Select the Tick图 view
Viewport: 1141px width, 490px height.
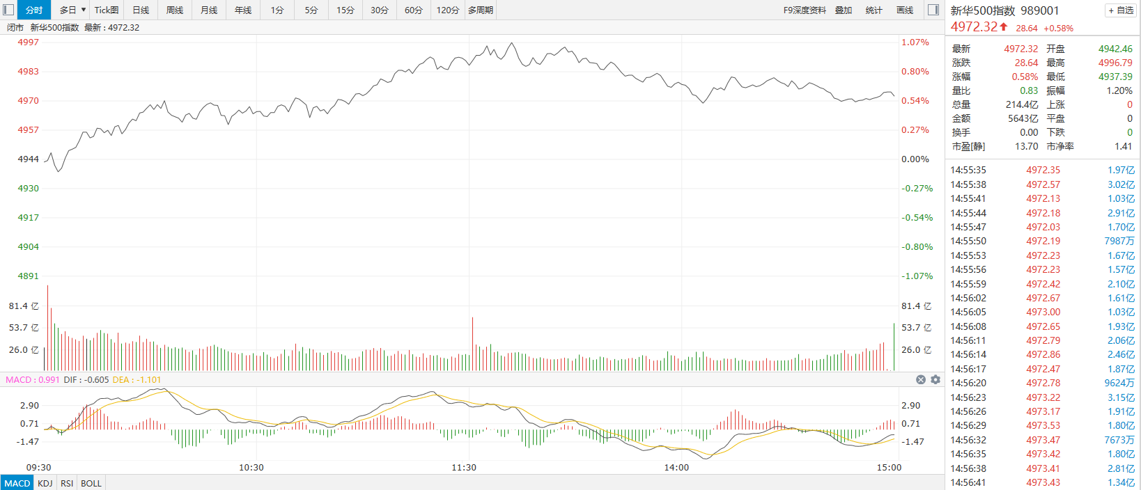pyautogui.click(x=107, y=10)
